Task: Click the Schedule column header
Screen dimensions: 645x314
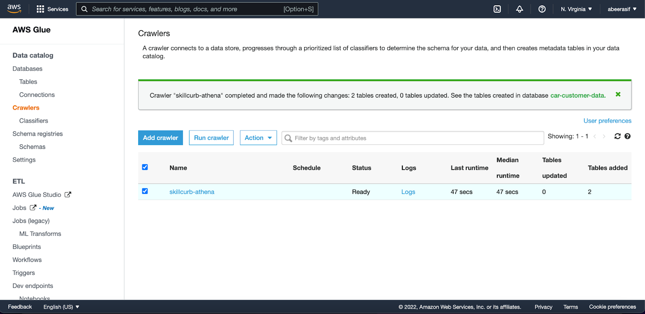Action: [x=307, y=168]
